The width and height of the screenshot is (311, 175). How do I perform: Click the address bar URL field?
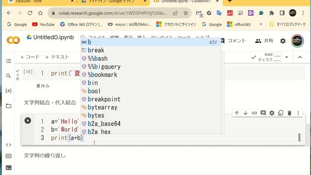coord(113,13)
